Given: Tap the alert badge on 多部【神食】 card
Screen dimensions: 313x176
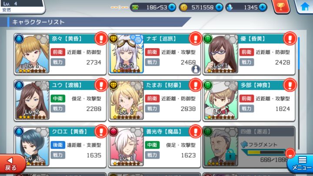Looking at the screenshot, I should click(290, 85).
